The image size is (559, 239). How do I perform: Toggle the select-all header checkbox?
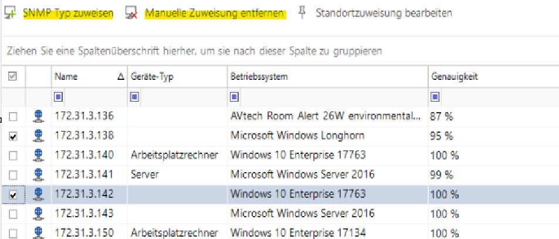(13, 76)
